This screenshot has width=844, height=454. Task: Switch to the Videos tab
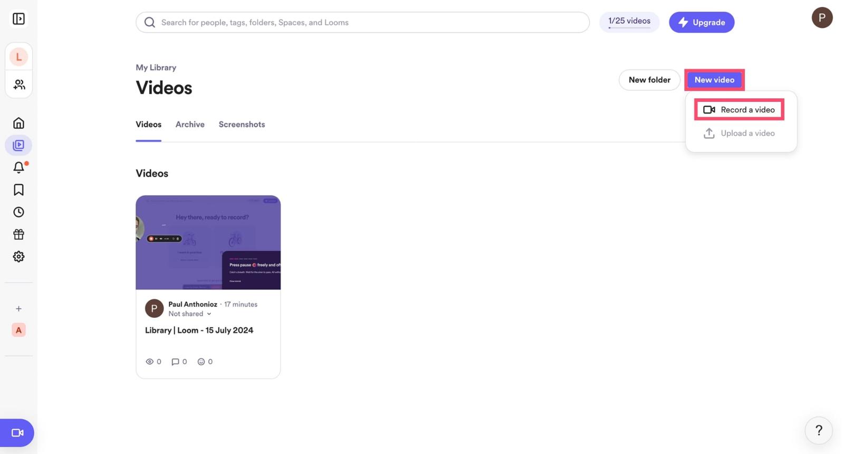click(x=148, y=125)
